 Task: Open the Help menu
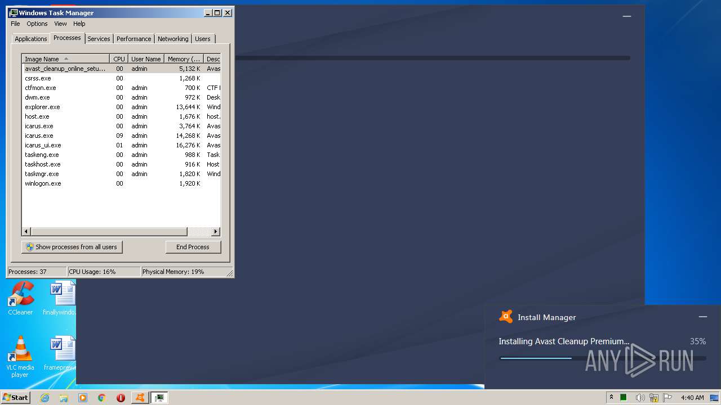(x=79, y=24)
